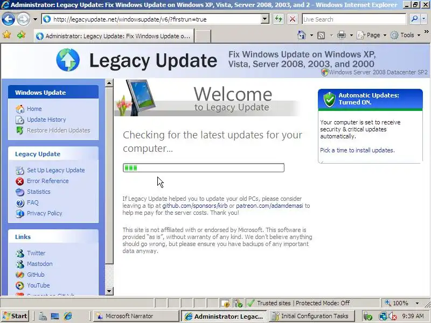Click the pie chart icon beside Statistics

click(x=20, y=192)
